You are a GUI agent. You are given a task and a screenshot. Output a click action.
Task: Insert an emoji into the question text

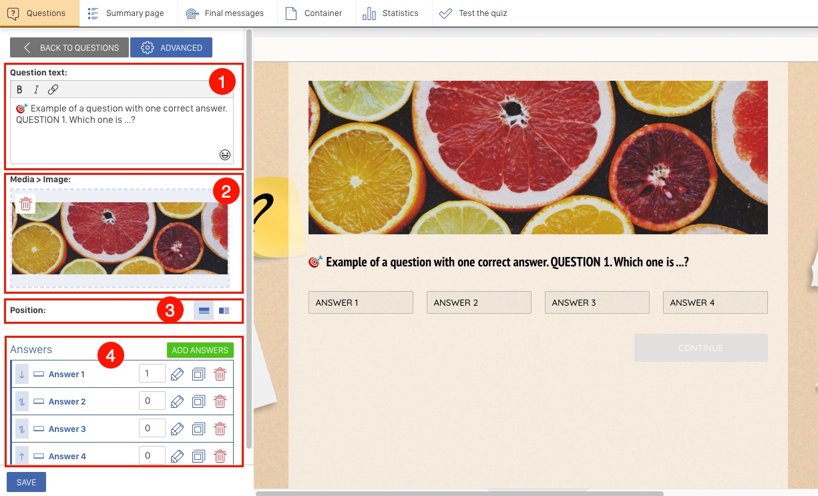click(226, 154)
